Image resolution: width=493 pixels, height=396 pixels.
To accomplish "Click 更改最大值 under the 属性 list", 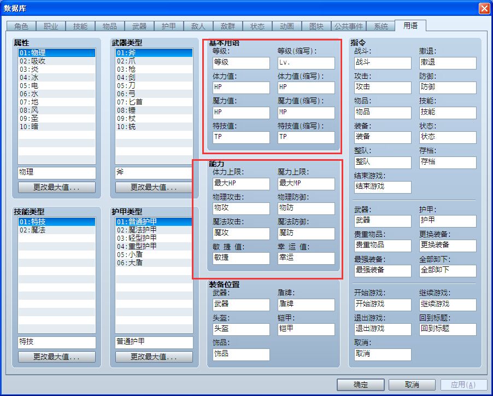I will click(x=57, y=188).
